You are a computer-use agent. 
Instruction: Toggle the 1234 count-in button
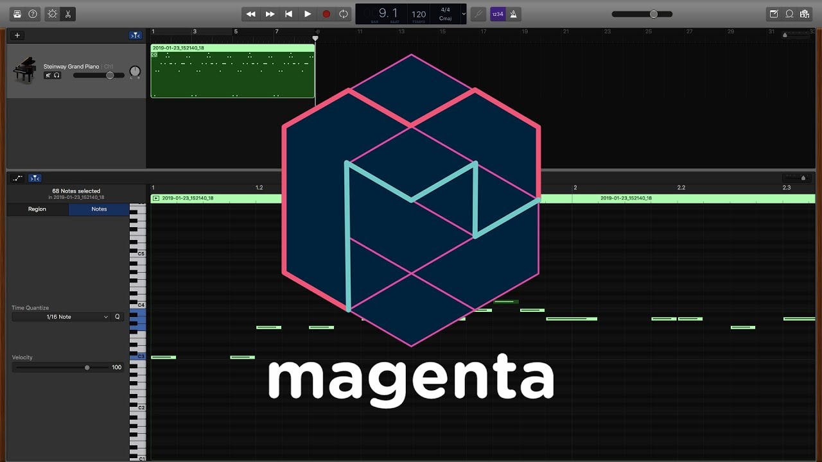[x=498, y=14]
